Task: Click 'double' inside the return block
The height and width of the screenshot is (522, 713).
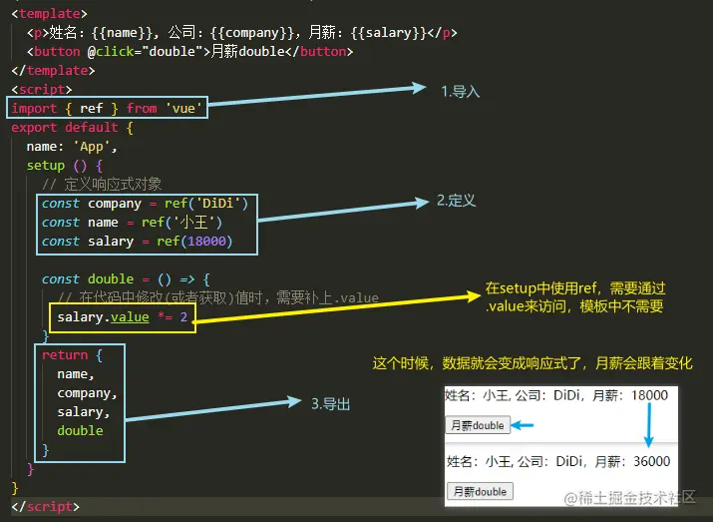Action: [x=80, y=430]
